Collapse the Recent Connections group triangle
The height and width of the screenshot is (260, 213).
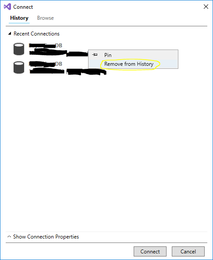[x=10, y=33]
